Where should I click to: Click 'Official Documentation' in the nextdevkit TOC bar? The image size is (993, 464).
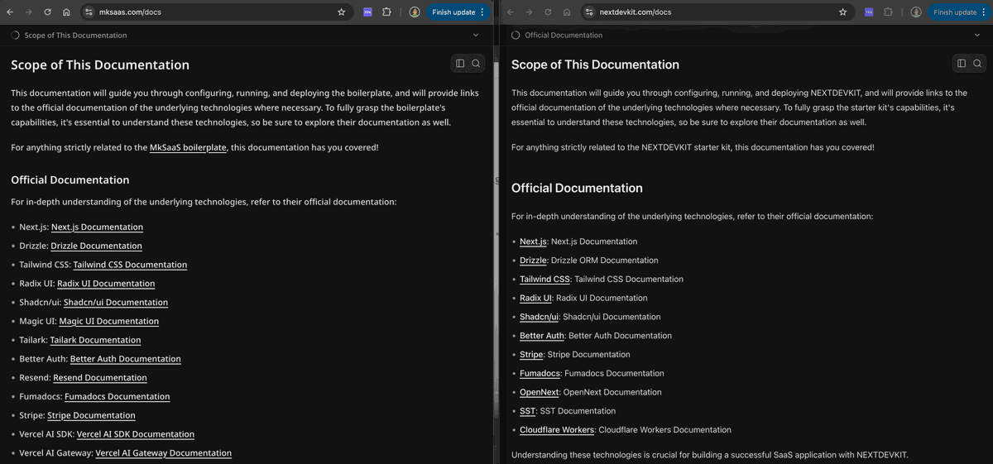[x=564, y=36]
